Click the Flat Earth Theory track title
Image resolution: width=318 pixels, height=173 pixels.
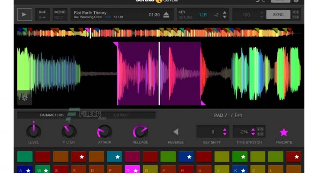click(x=91, y=13)
